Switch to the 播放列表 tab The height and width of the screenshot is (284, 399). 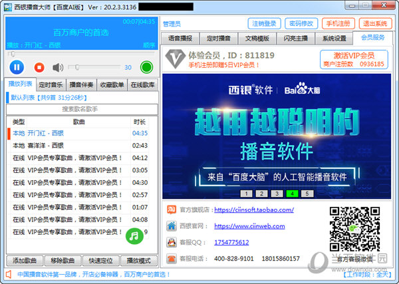(20, 84)
